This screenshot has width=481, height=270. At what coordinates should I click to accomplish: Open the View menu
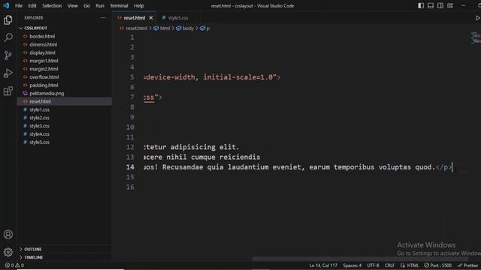pyautogui.click(x=73, y=5)
